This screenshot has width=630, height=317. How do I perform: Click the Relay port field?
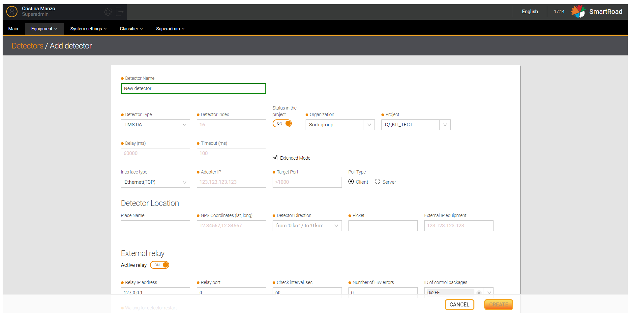tap(231, 293)
